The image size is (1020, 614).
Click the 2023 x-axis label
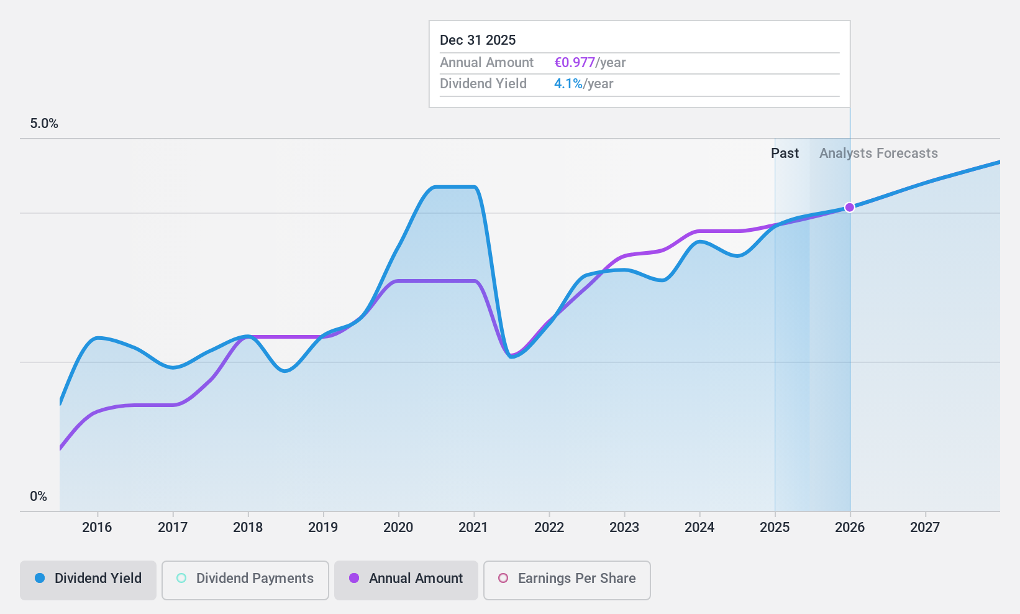click(x=624, y=528)
